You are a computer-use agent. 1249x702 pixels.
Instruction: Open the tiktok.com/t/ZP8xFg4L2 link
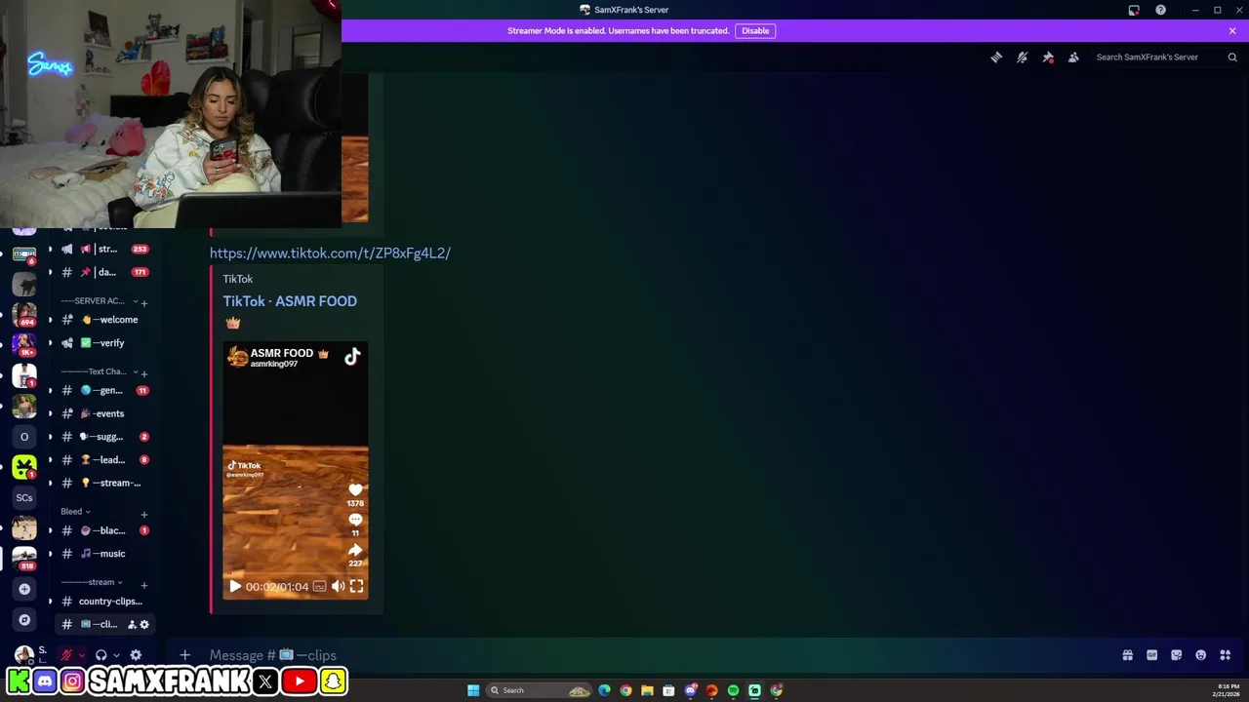tap(330, 253)
